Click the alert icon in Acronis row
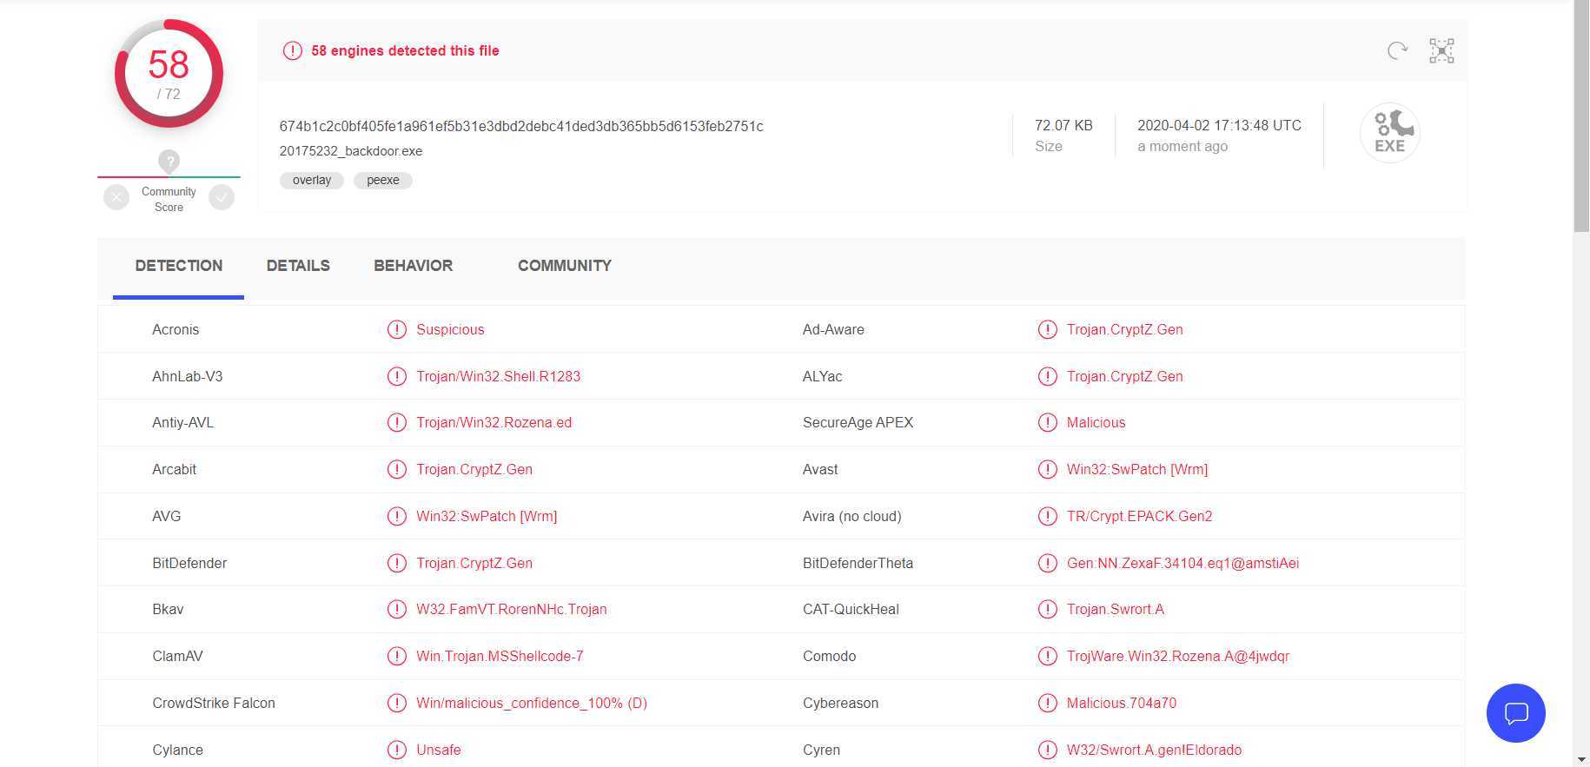The height and width of the screenshot is (767, 1590). click(x=396, y=329)
